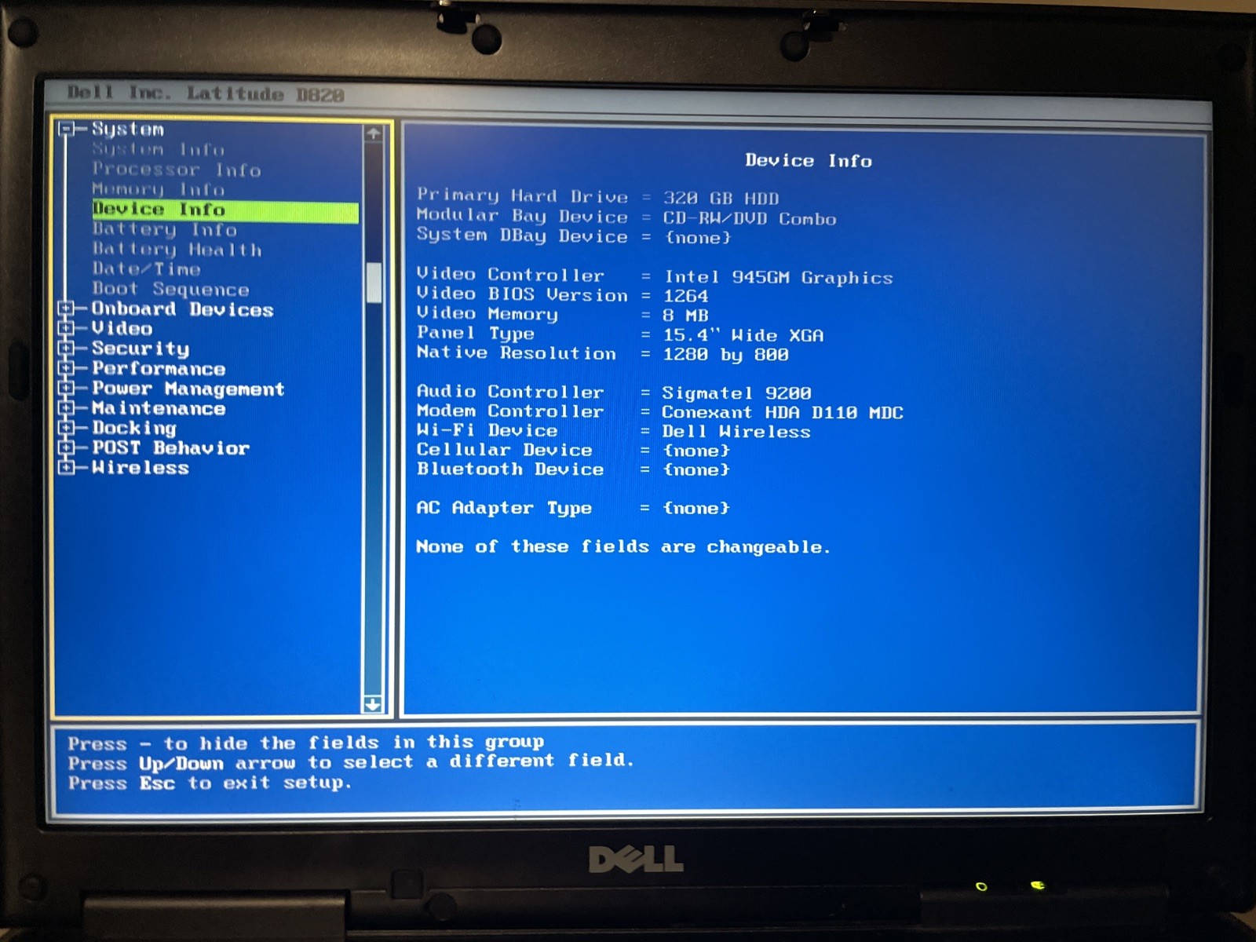1256x942 pixels.
Task: Click the Sigmatel 9200 value
Action: [x=737, y=393]
